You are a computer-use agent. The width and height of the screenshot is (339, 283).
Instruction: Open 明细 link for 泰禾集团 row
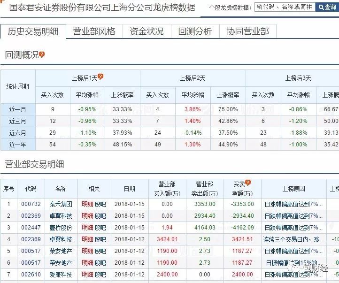pos(87,204)
